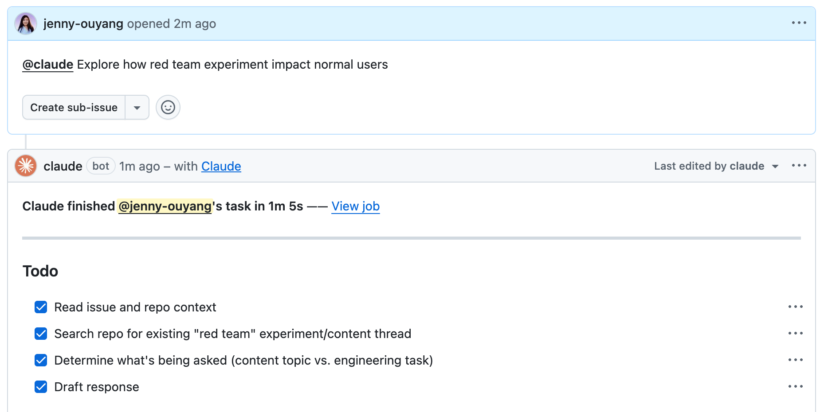Open the @jenny-ouyang mention in comment
Image resolution: width=824 pixels, height=412 pixels.
[165, 206]
